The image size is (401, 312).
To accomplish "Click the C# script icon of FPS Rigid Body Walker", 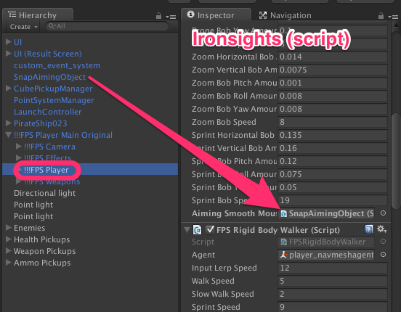I will click(x=197, y=230).
